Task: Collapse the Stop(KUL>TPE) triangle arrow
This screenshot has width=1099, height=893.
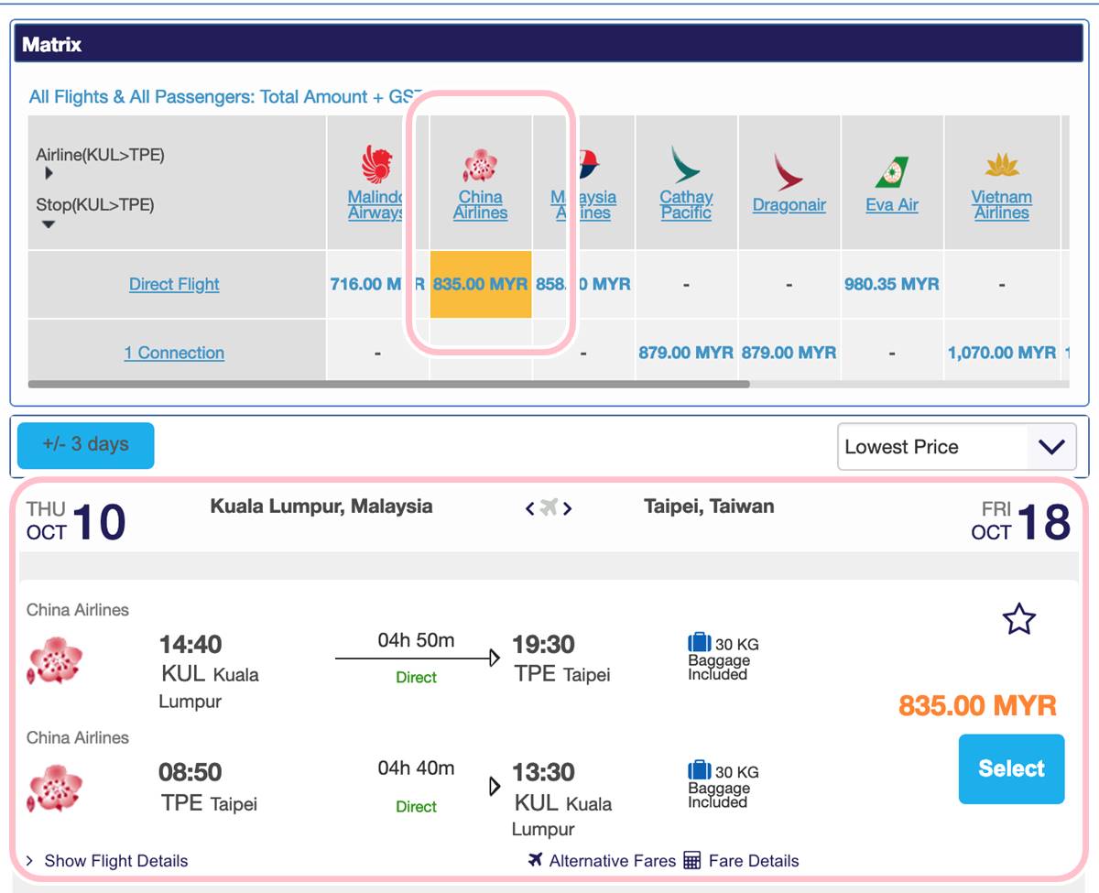Action: [x=49, y=224]
